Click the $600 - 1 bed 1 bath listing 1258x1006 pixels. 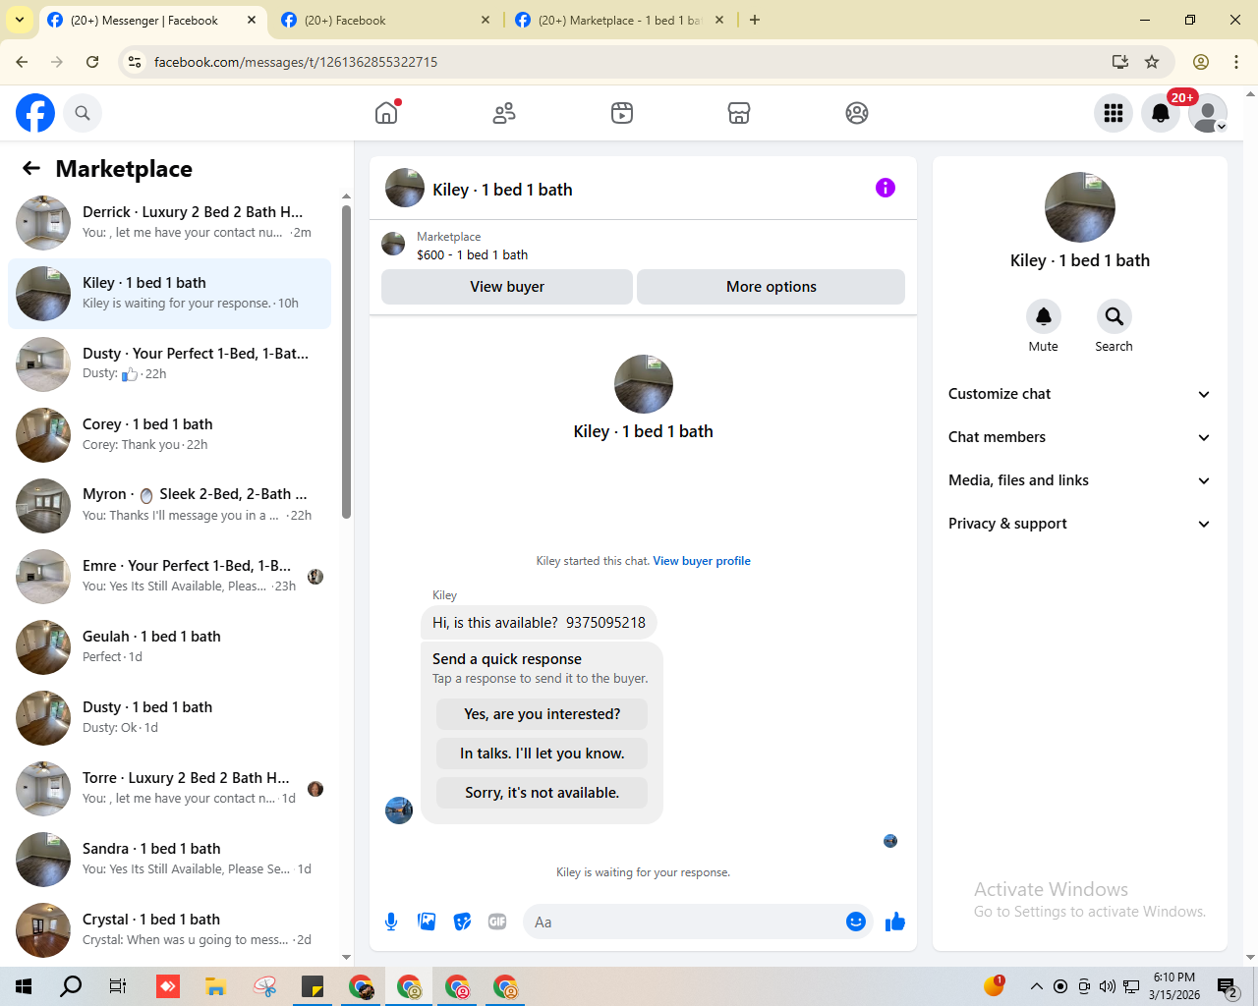click(472, 254)
